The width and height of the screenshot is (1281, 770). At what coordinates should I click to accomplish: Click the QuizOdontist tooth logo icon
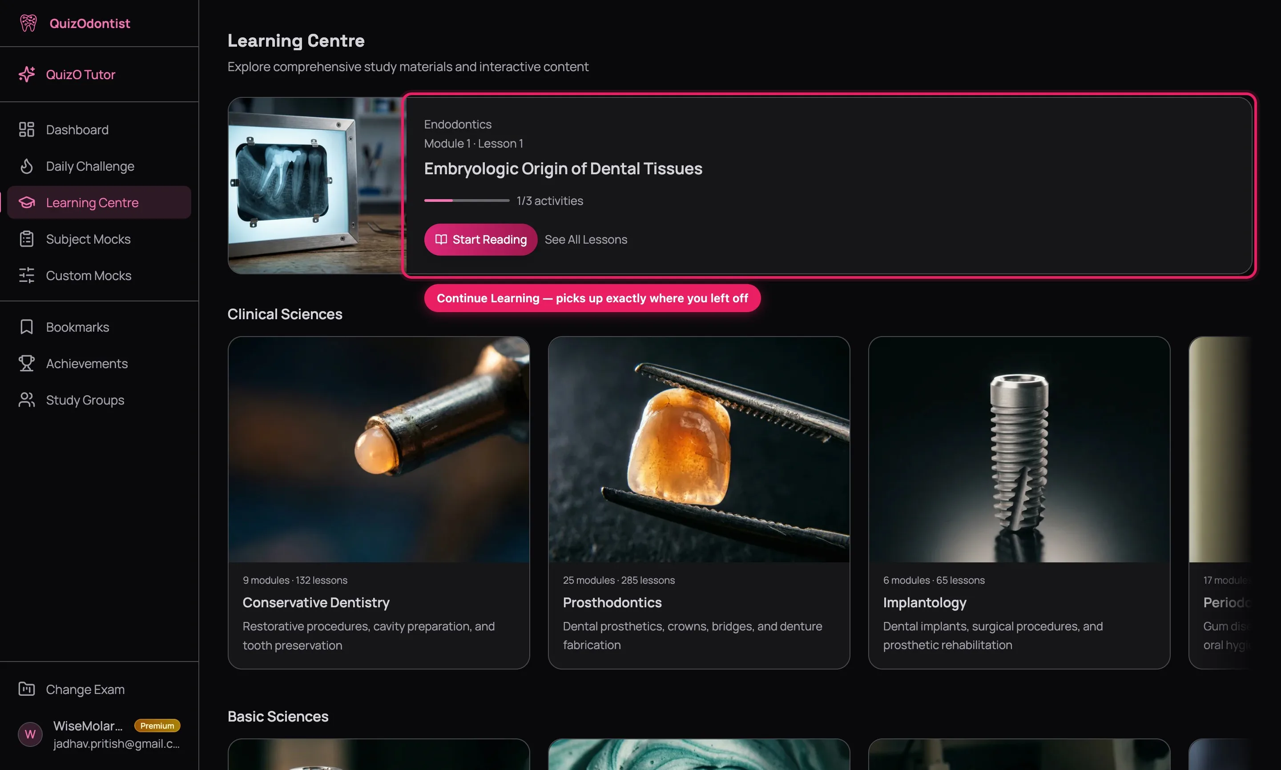click(x=28, y=23)
